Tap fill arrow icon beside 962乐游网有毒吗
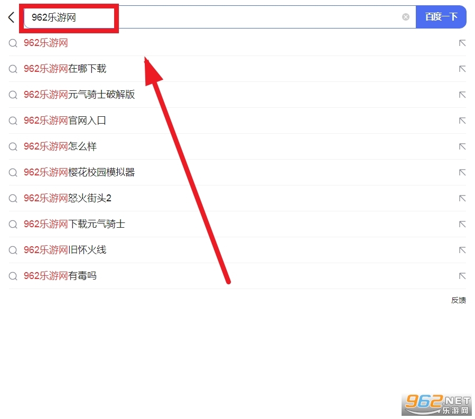Viewport: 475px width, 419px height. point(462,276)
